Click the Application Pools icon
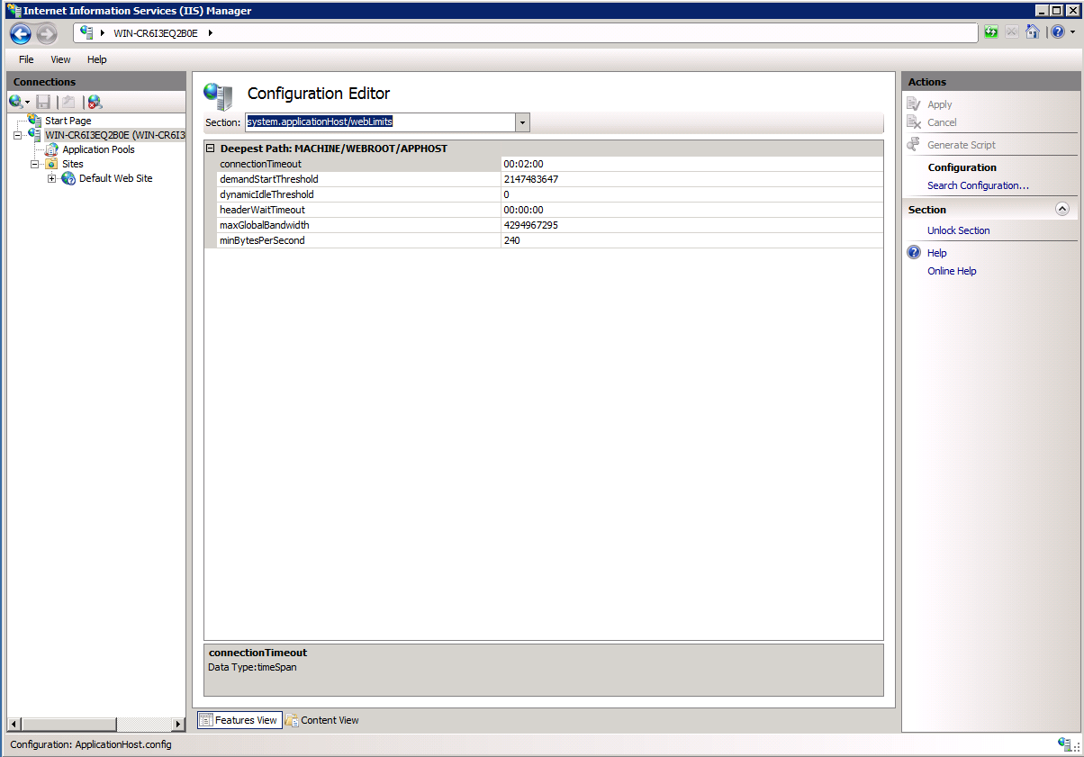This screenshot has width=1084, height=757. point(51,149)
